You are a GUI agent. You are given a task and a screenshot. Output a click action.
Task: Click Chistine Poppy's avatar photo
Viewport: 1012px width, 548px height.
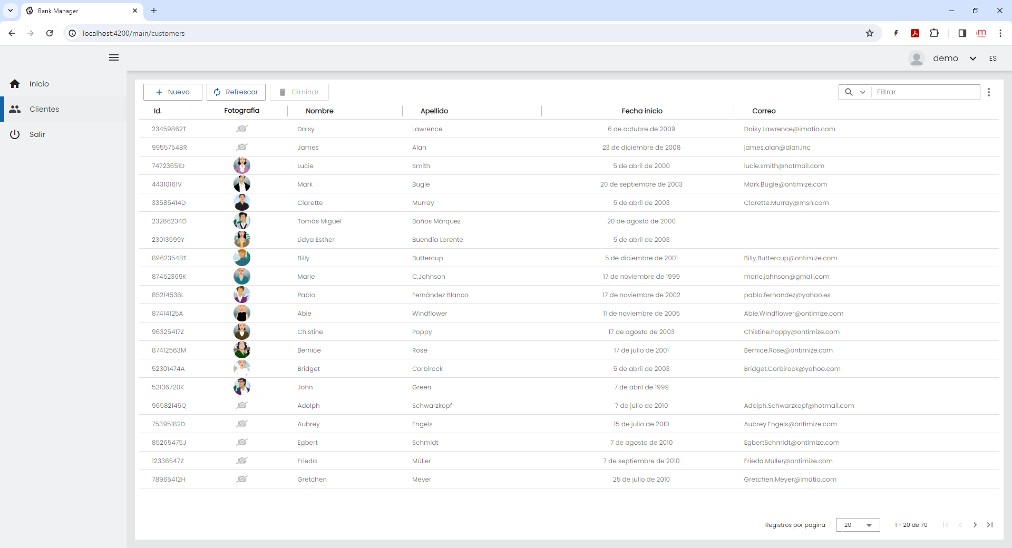[x=242, y=331]
